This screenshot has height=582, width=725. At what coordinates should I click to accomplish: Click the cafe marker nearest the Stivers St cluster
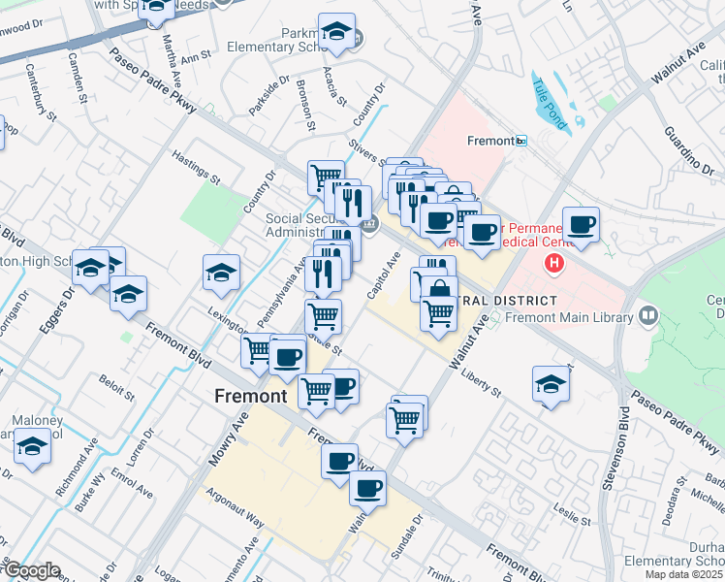tap(439, 223)
